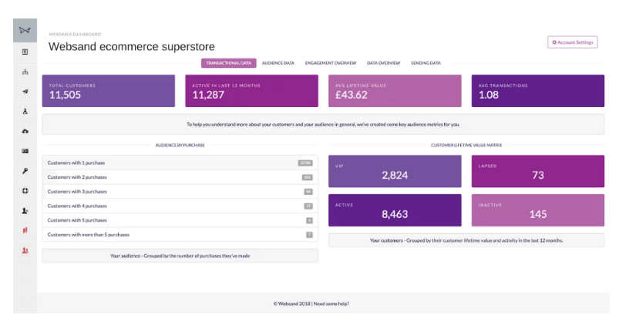This screenshot has height=325, width=629.
Task: Open the sitemap hierarchy icon in sidebar
Action: pyautogui.click(x=25, y=72)
